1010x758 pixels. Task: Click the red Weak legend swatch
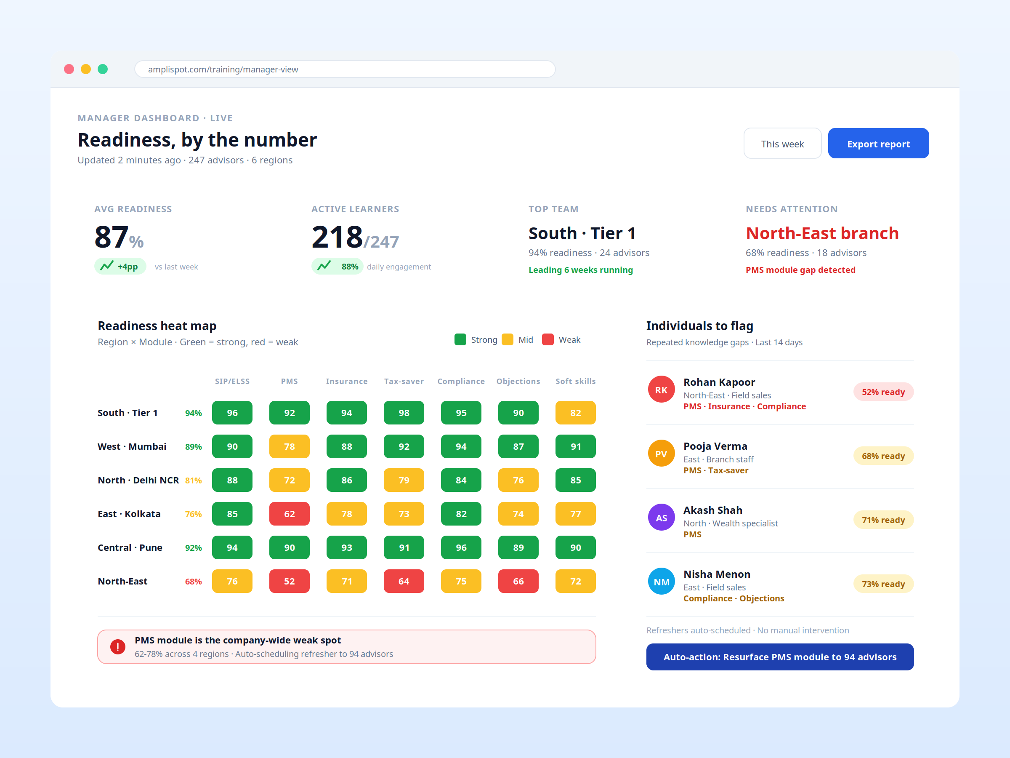click(x=548, y=339)
